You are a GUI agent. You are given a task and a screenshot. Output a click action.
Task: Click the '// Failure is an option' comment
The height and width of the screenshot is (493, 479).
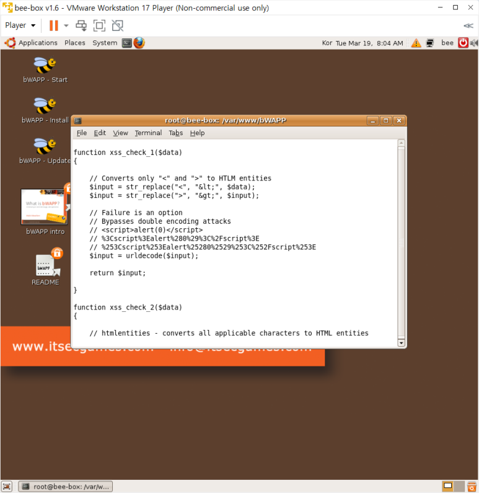tap(136, 213)
